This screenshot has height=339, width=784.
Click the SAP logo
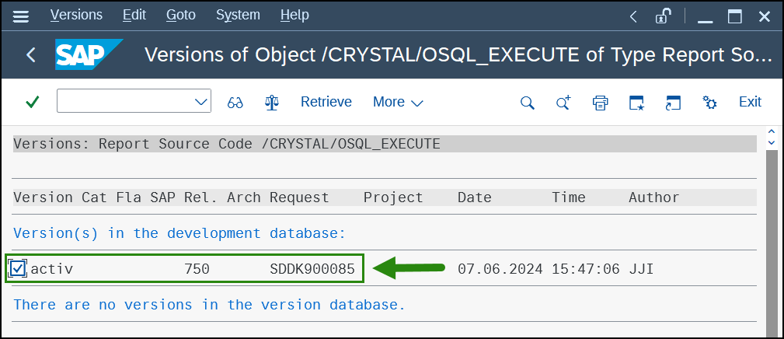89,54
